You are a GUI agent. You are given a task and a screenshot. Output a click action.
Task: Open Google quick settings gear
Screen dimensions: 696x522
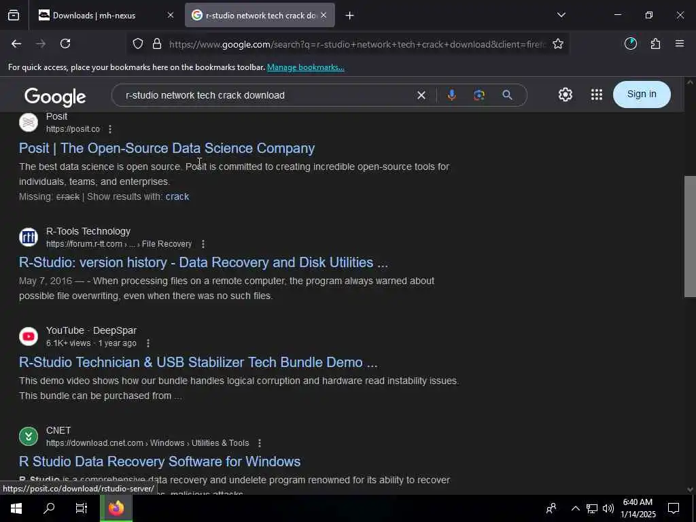click(x=565, y=94)
